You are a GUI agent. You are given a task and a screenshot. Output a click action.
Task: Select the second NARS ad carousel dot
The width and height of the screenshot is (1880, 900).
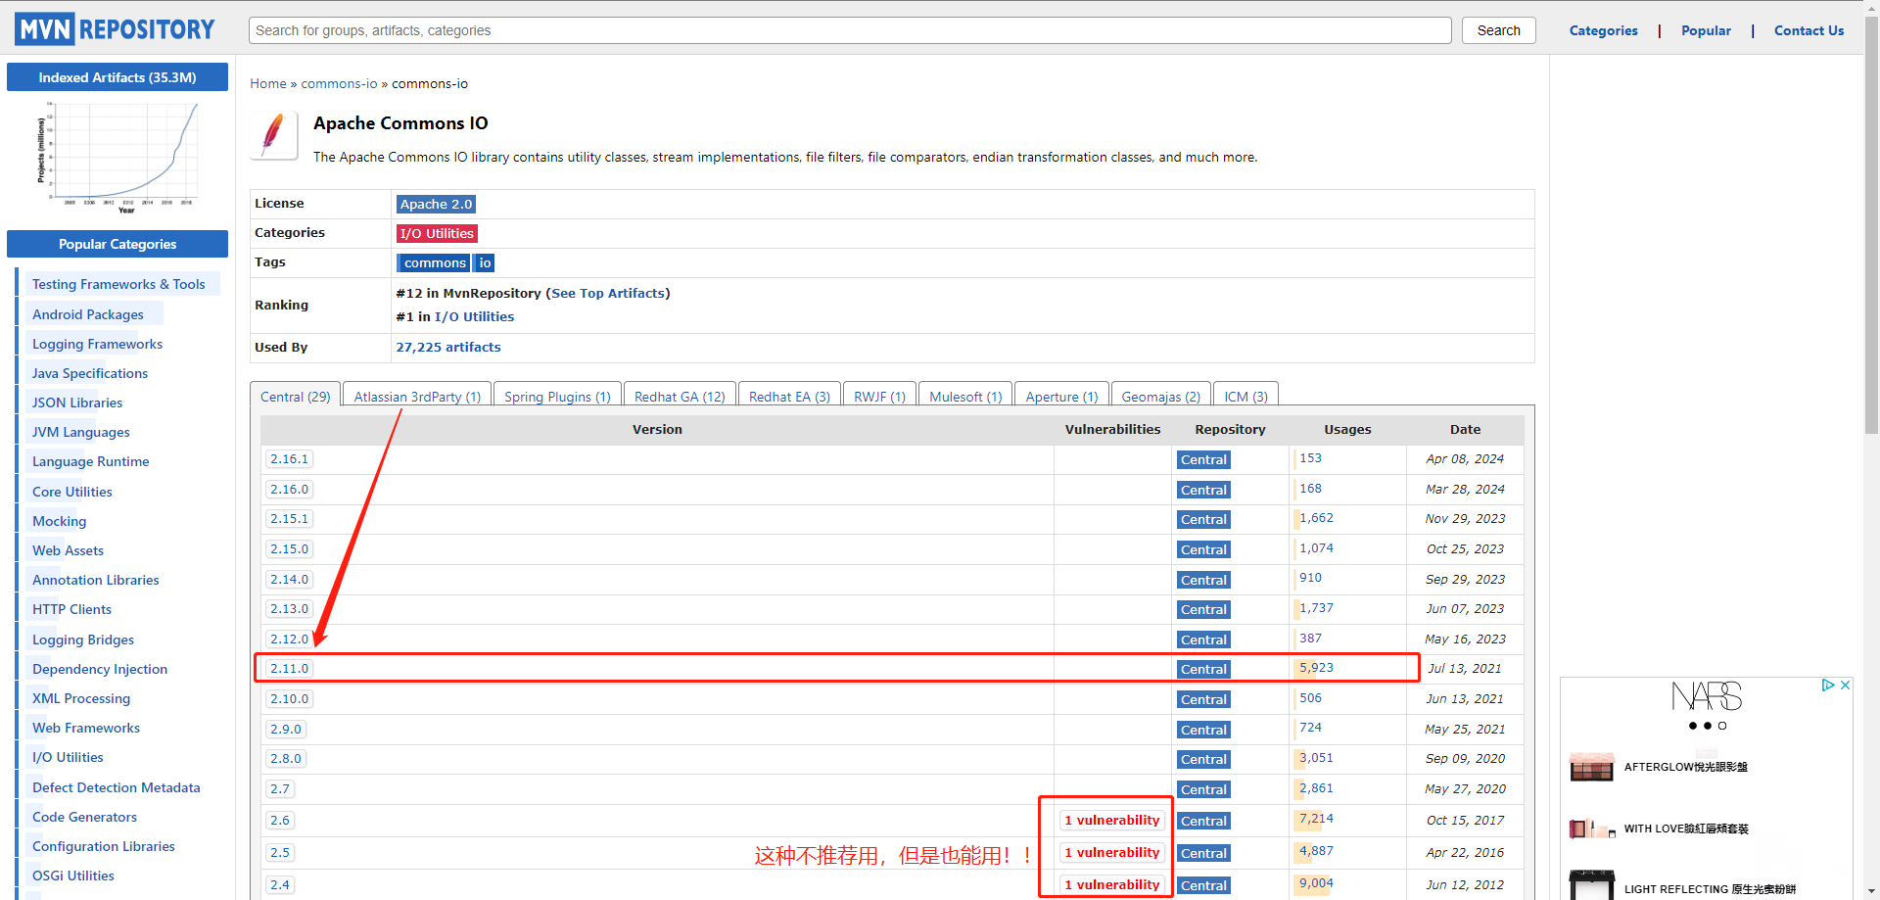tap(1708, 726)
